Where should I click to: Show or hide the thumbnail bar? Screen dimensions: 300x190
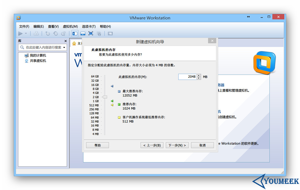tap(83, 33)
